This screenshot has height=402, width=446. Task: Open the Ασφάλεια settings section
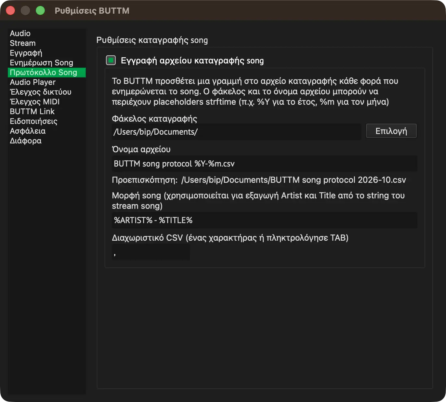[x=47, y=131]
